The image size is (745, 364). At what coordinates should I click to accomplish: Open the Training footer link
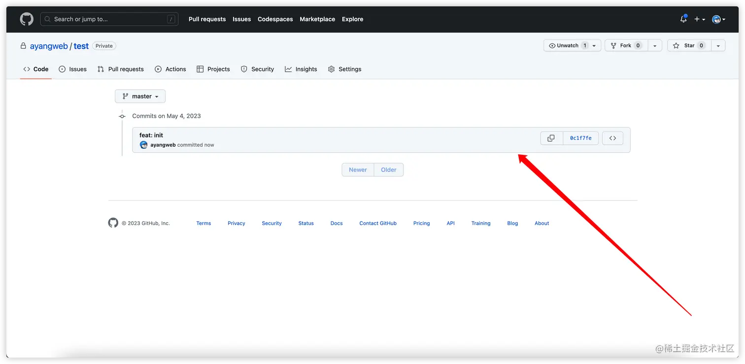[x=481, y=223]
